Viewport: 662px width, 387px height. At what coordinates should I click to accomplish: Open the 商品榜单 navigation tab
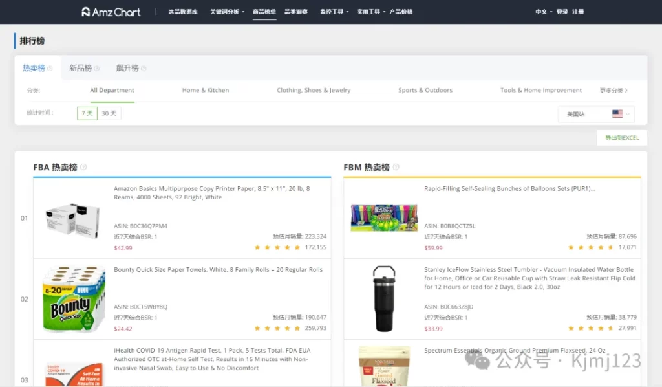tap(264, 12)
